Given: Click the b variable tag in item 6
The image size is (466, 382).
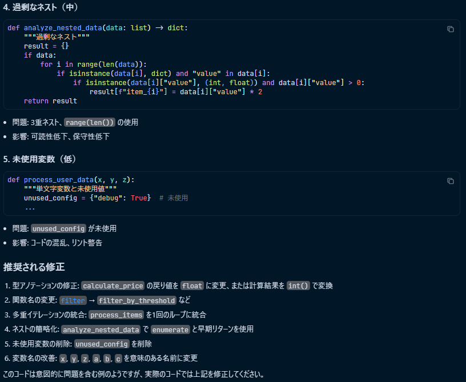Looking at the screenshot, I should [107, 359].
